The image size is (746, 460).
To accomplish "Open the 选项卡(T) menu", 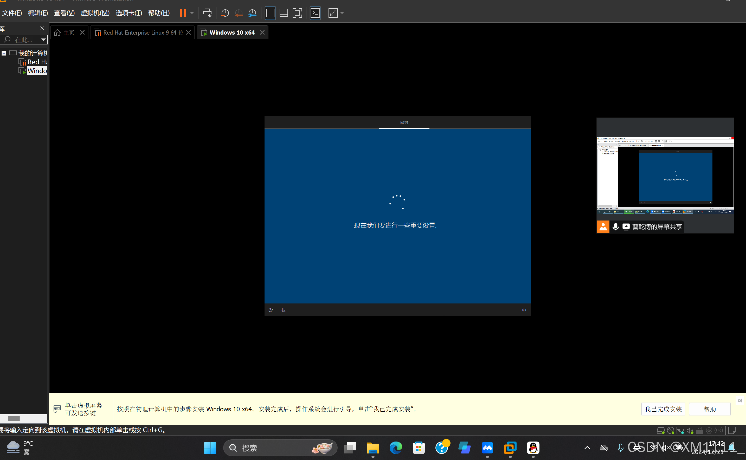I will [129, 13].
